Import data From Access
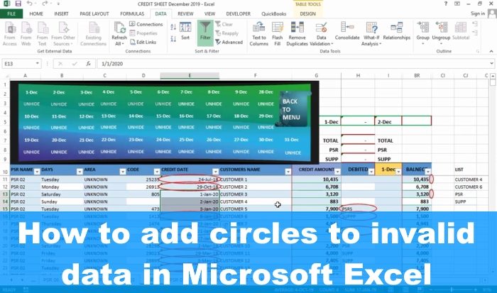This screenshot has width=497, height=293. point(10,34)
